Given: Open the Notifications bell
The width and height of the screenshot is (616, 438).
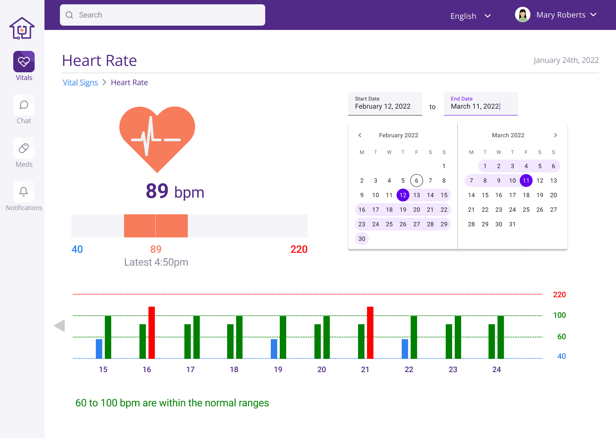Looking at the screenshot, I should click(24, 192).
